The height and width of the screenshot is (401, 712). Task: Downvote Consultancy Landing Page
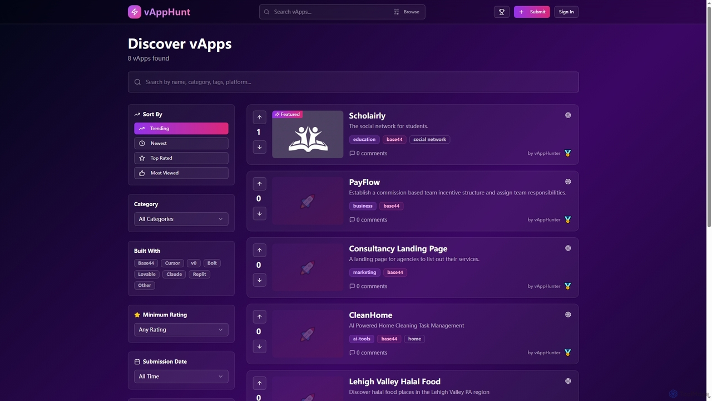tap(259, 280)
